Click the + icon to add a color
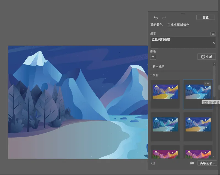220x175 pixels. point(153,57)
